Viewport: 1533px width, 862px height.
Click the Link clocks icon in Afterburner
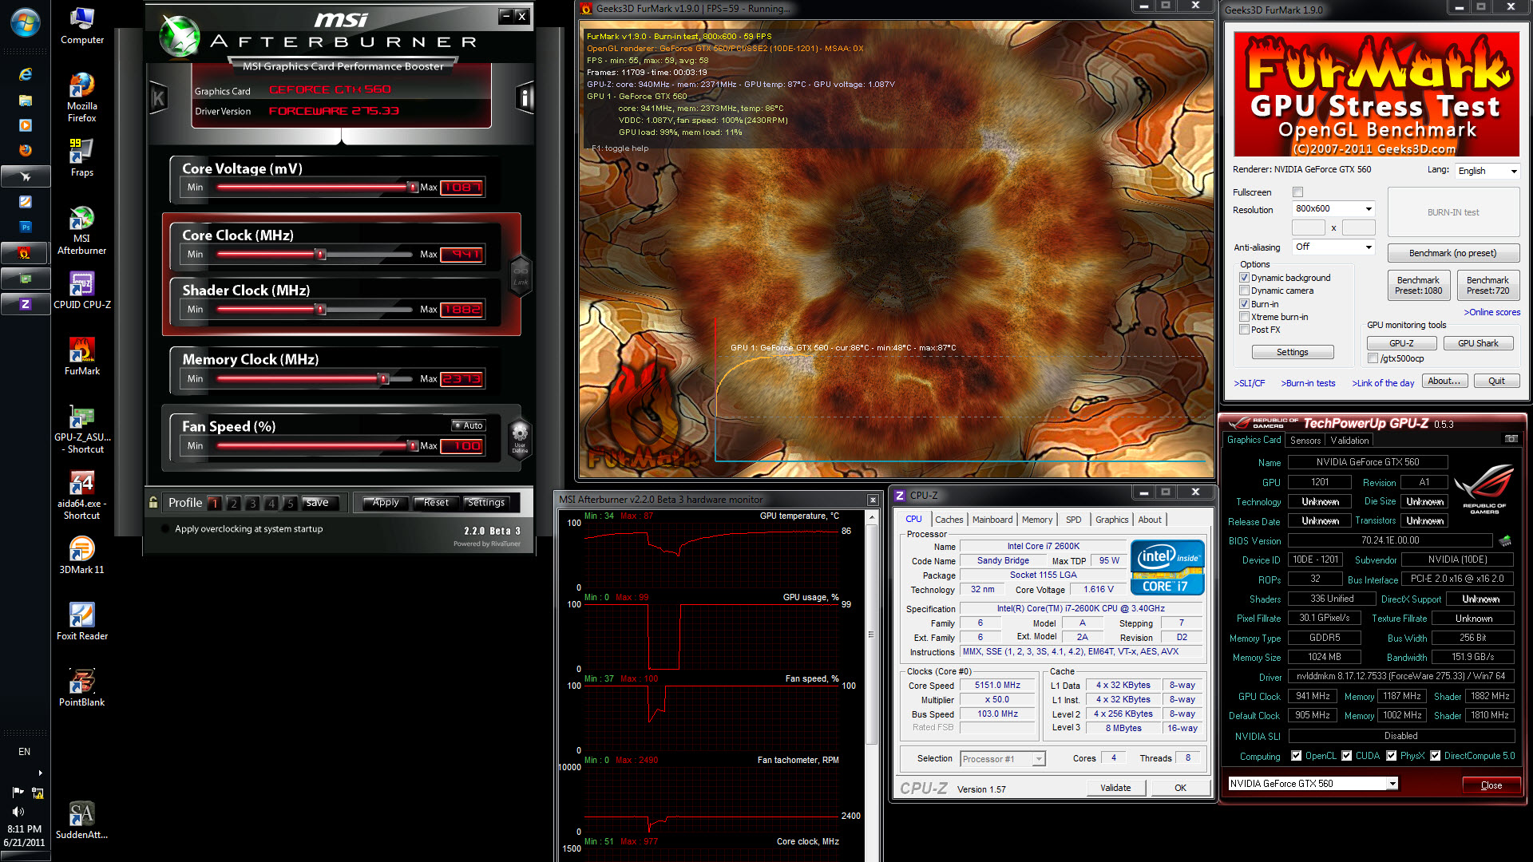tap(521, 275)
